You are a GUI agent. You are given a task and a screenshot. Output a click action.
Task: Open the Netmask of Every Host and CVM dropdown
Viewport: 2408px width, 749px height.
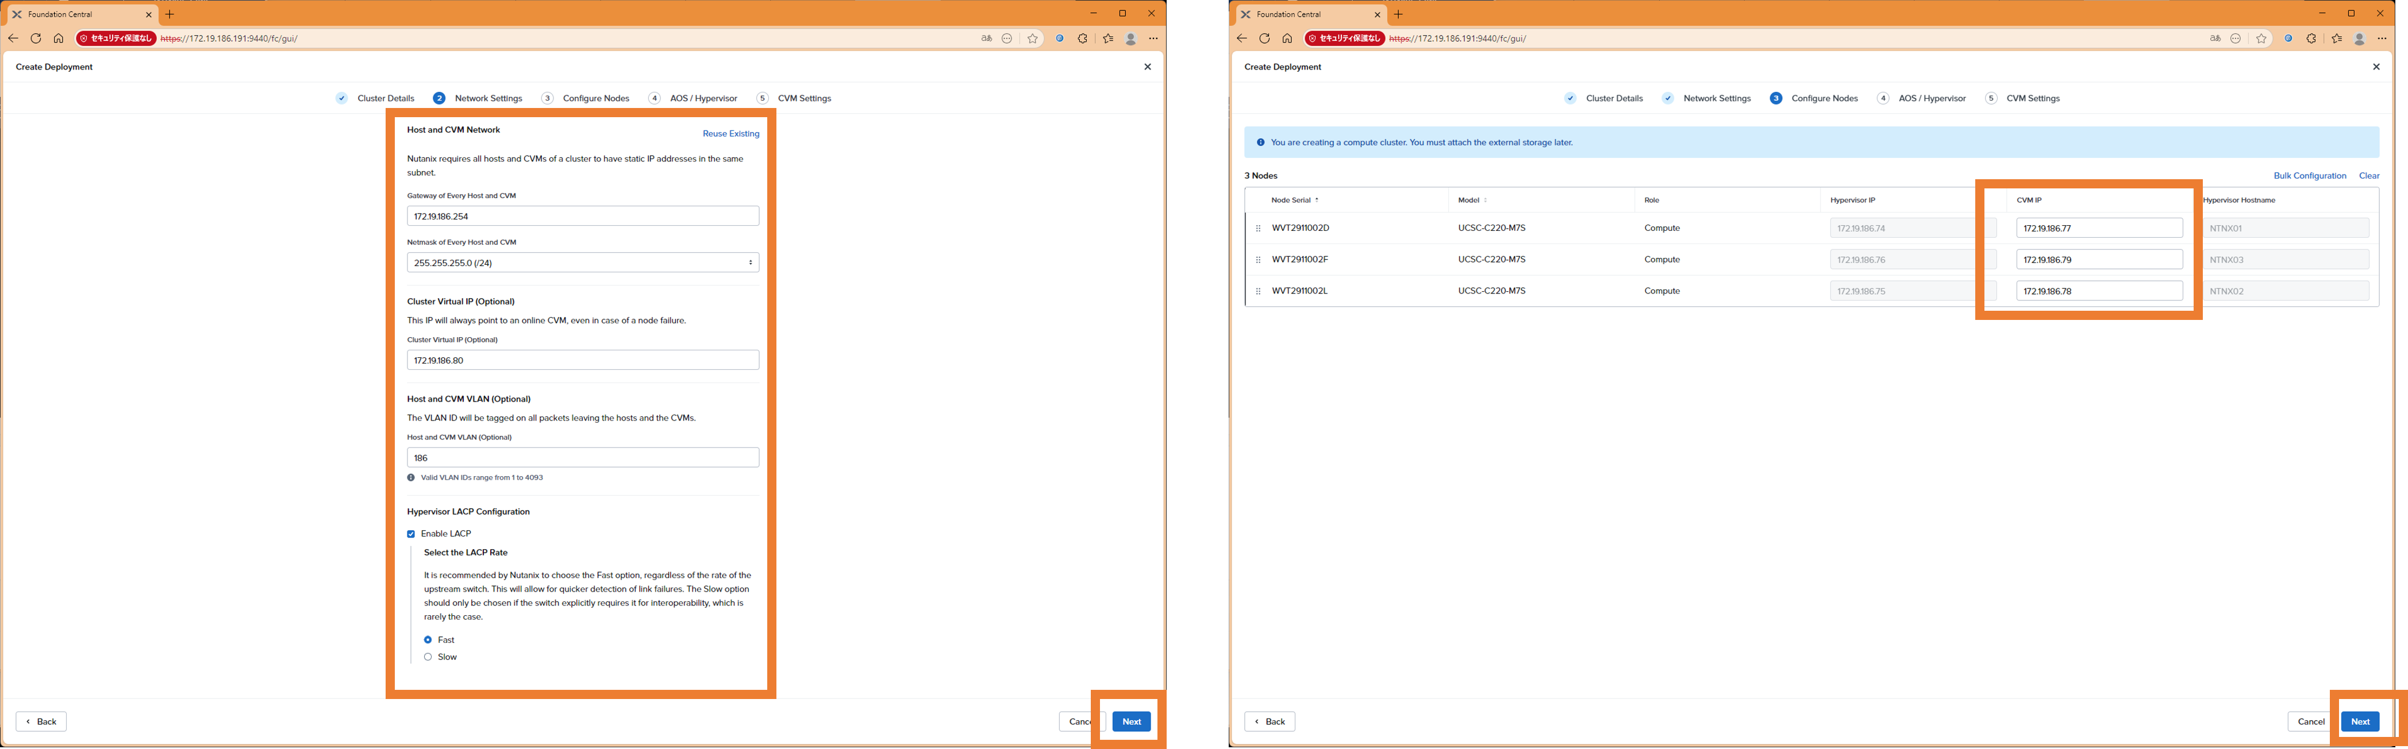coord(582,264)
